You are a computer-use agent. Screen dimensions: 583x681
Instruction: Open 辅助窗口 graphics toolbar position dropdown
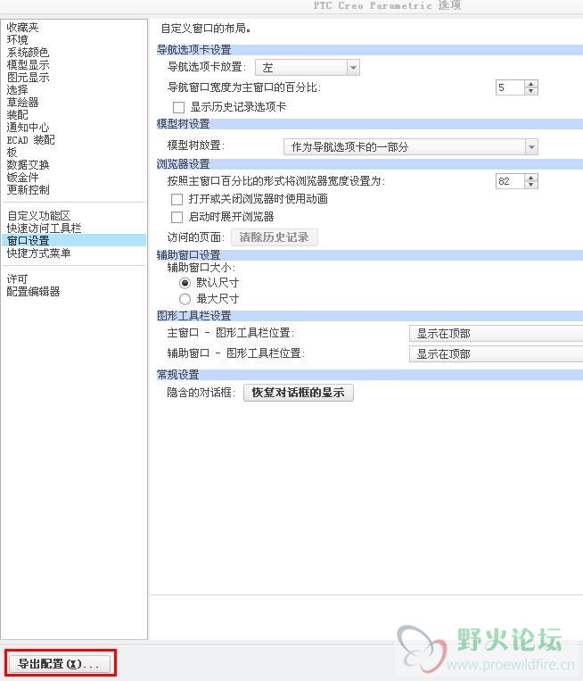point(496,354)
